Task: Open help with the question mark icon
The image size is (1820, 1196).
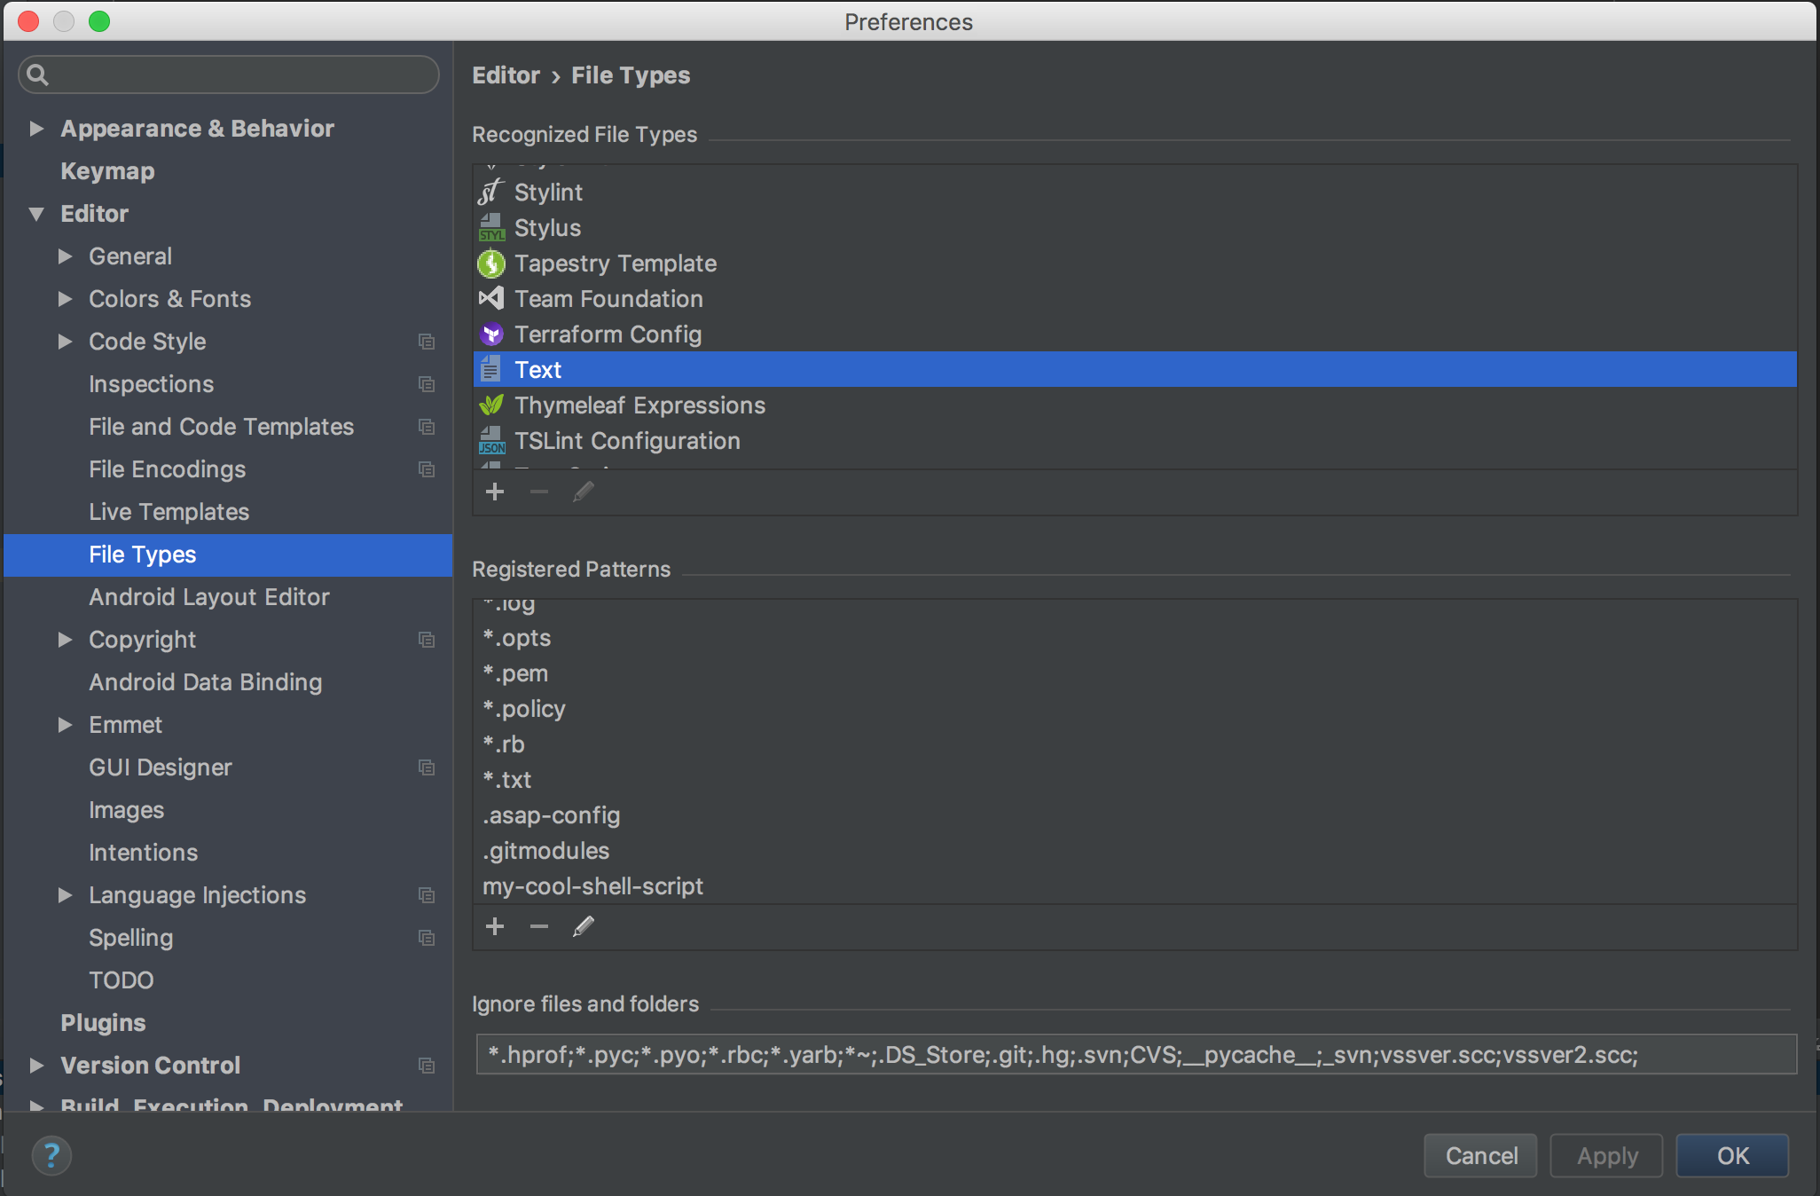Action: (51, 1155)
